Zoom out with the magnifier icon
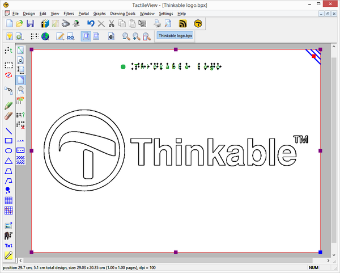340x273 pixels. pyautogui.click(x=126, y=36)
